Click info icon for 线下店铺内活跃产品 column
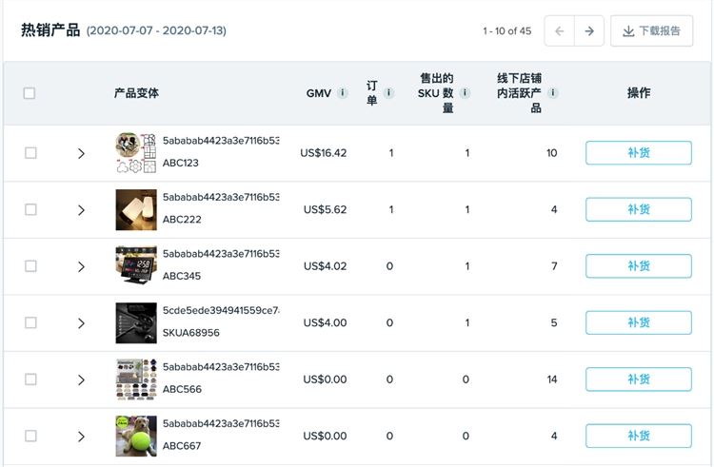The width and height of the screenshot is (714, 467). pos(553,93)
